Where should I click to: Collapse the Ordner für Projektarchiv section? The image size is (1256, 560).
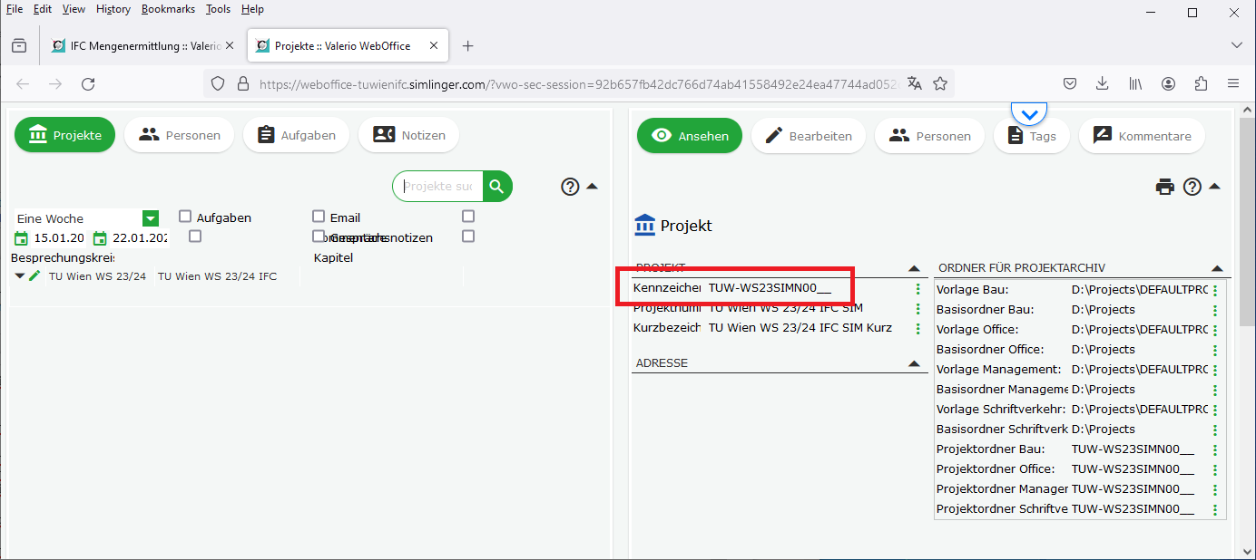[x=1217, y=268]
